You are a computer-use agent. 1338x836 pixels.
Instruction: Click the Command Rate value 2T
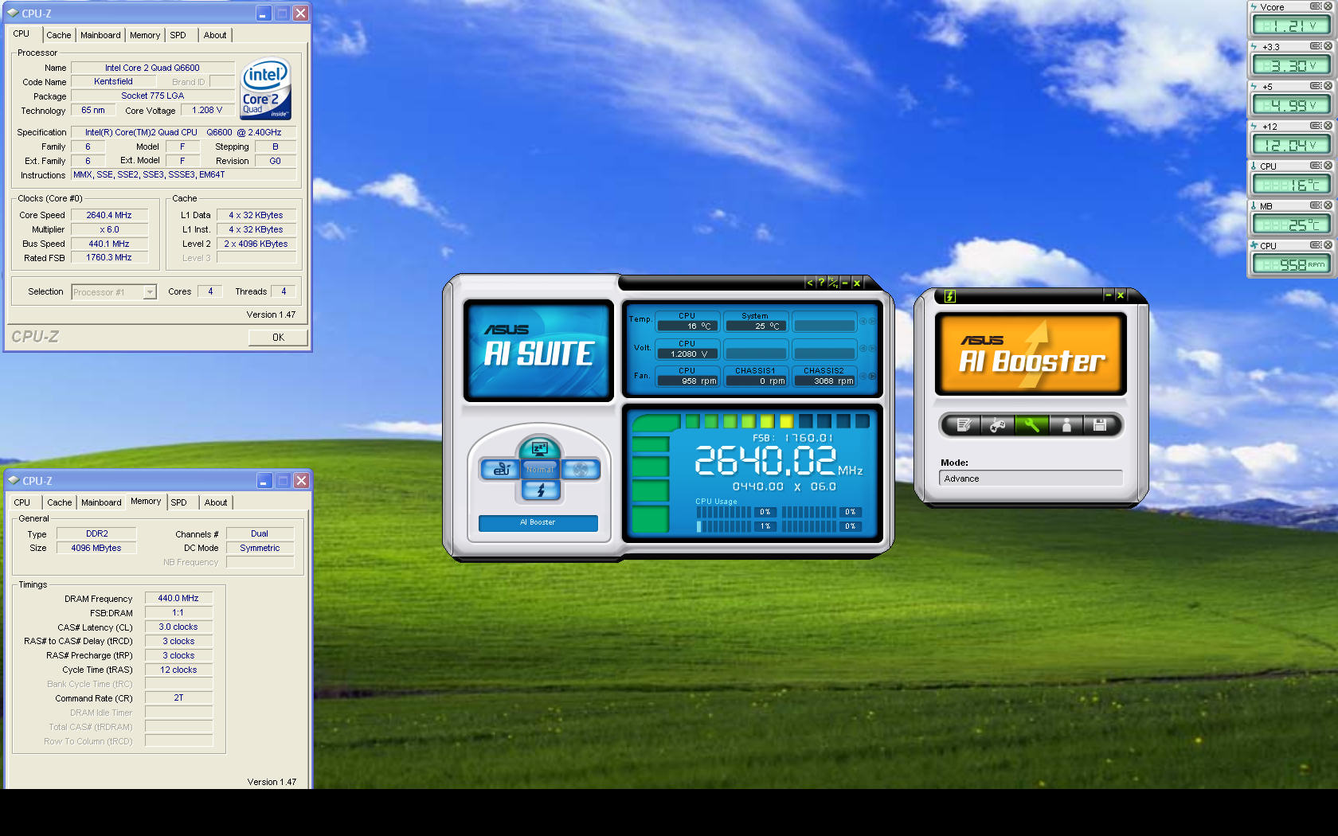pyautogui.click(x=178, y=697)
